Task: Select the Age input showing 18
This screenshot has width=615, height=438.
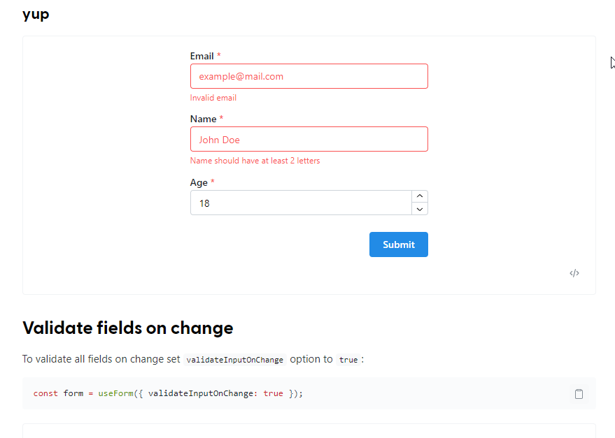Action: pyautogui.click(x=301, y=203)
